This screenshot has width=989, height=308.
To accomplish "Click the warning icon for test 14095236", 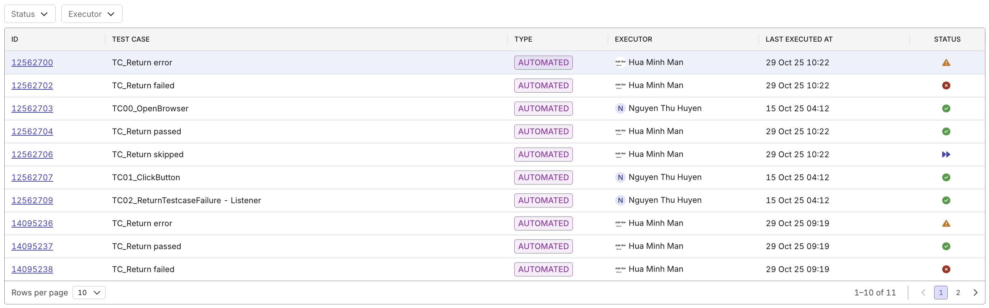I will [946, 224].
